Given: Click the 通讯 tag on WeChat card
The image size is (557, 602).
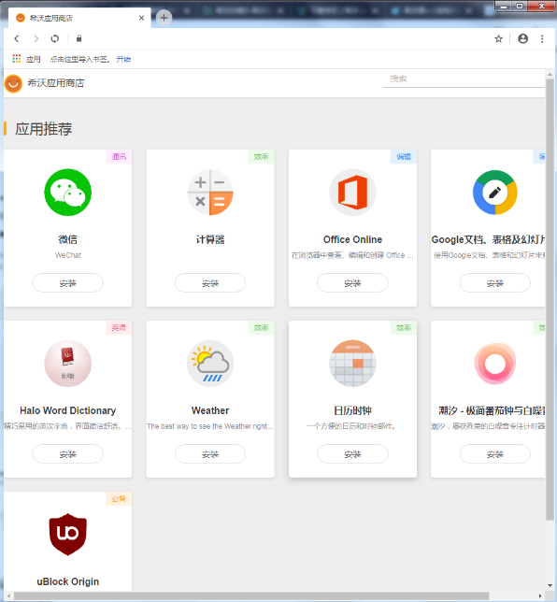Looking at the screenshot, I should [x=119, y=157].
